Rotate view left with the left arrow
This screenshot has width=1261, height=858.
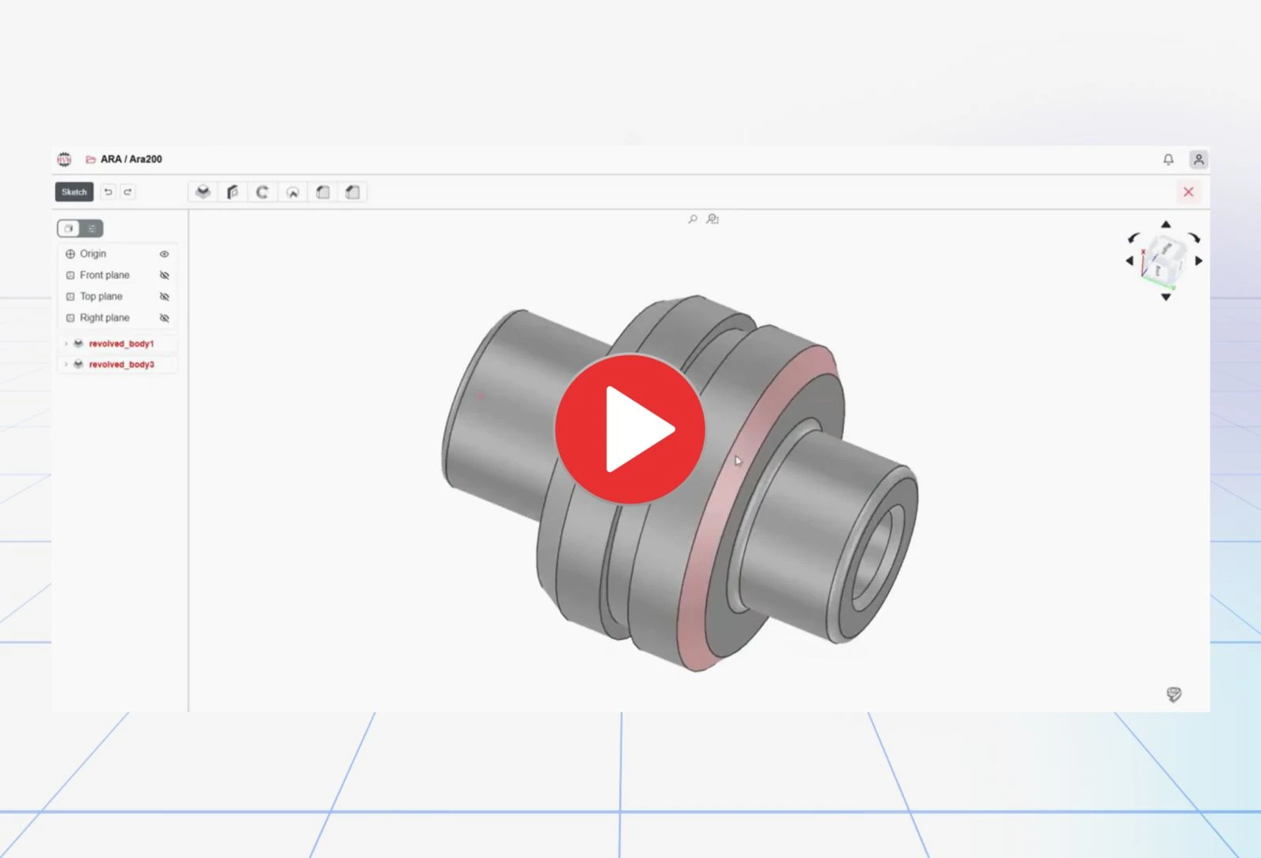pos(1129,261)
